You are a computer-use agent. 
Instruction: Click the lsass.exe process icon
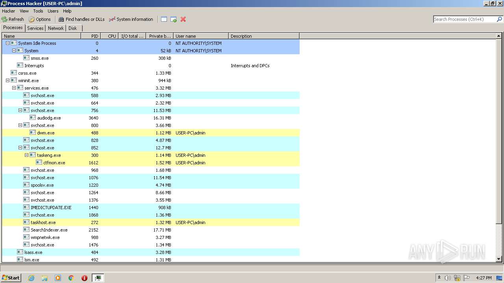[20, 252]
